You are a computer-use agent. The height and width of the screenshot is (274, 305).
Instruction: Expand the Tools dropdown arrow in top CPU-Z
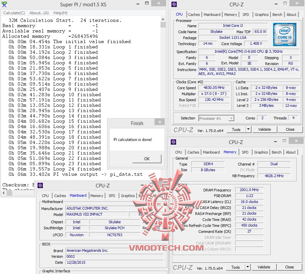[248, 129]
